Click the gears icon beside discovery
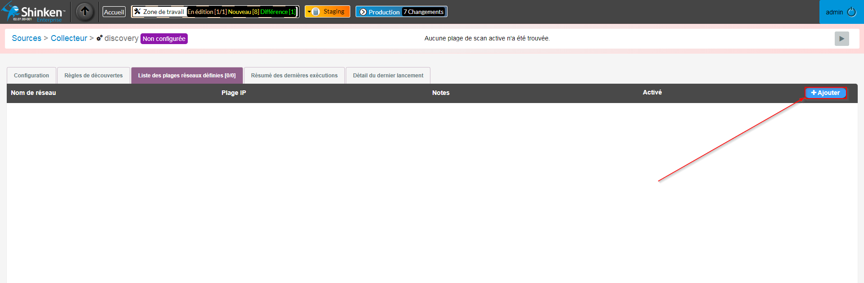This screenshot has height=283, width=864. [100, 38]
